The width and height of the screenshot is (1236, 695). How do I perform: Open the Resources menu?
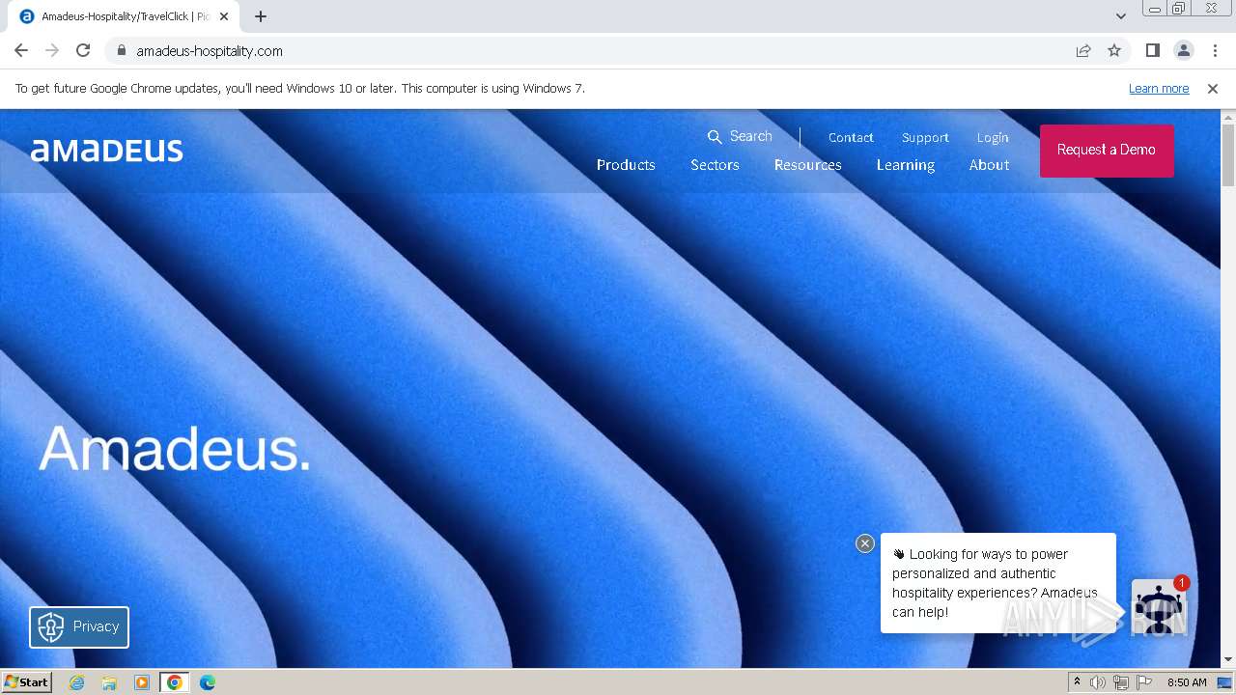[808, 165]
